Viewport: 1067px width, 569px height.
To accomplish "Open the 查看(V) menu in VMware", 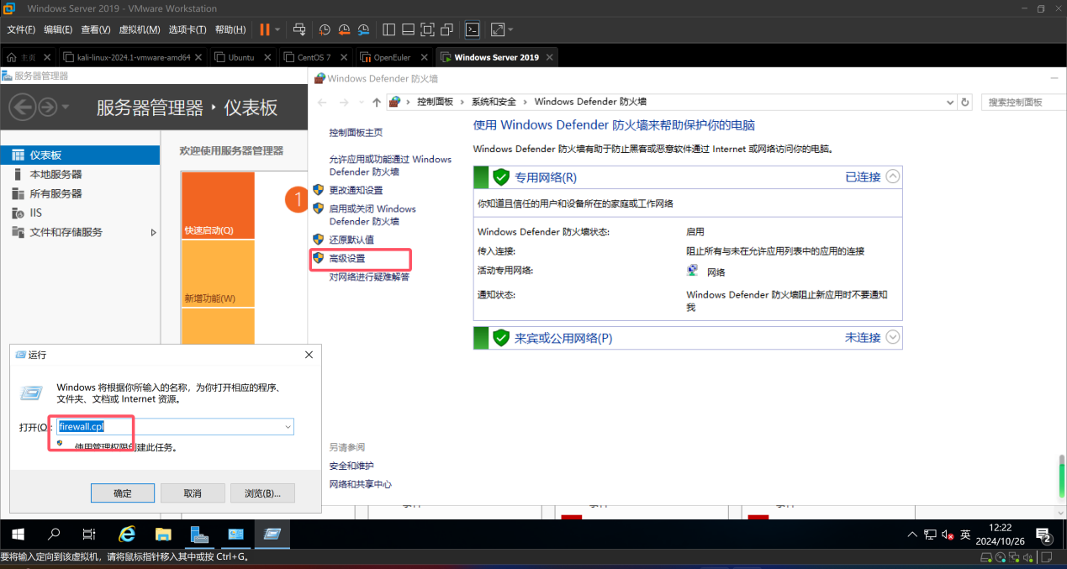I will (96, 29).
